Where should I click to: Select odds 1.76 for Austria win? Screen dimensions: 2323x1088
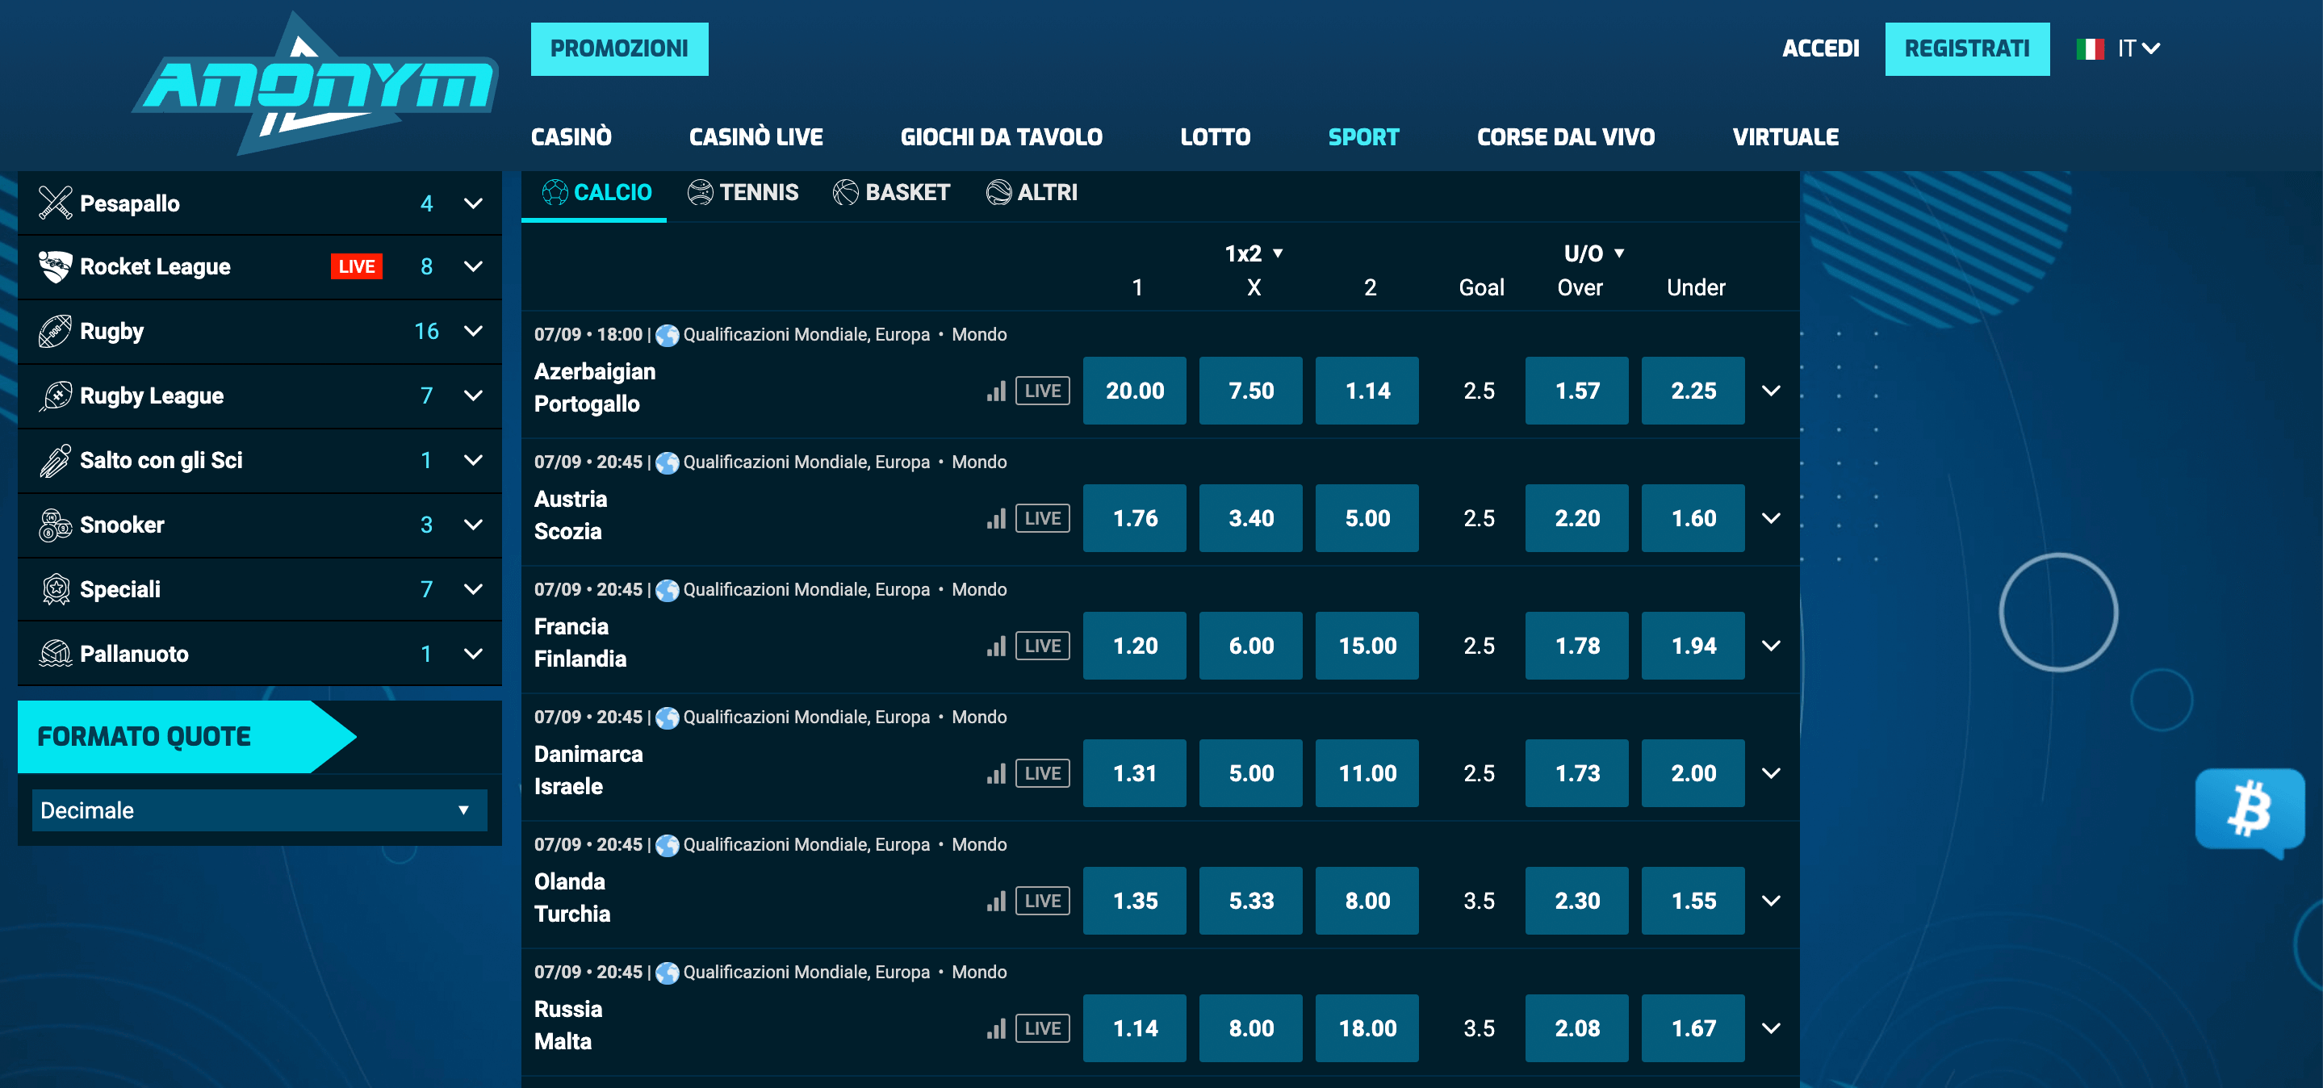tap(1134, 518)
